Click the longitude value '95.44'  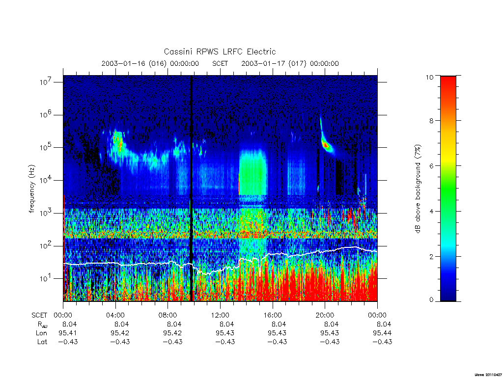click(x=382, y=333)
